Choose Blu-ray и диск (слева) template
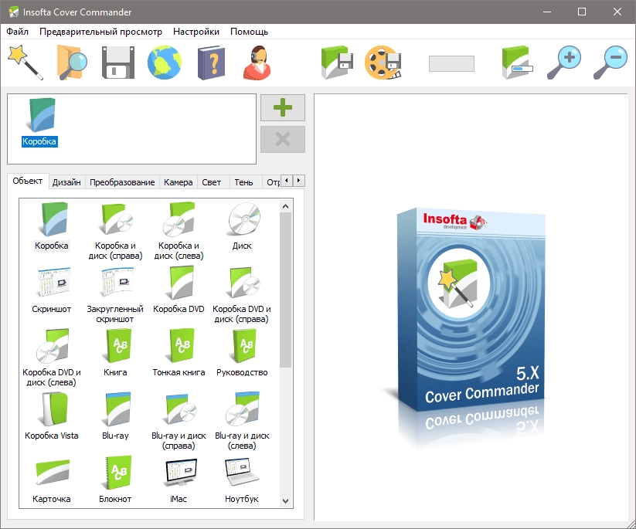Screen dimensions: 636x529 coord(242,422)
